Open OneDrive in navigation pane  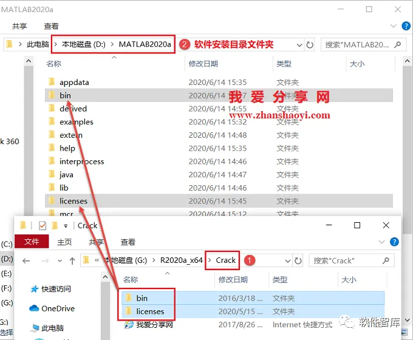coord(52,308)
